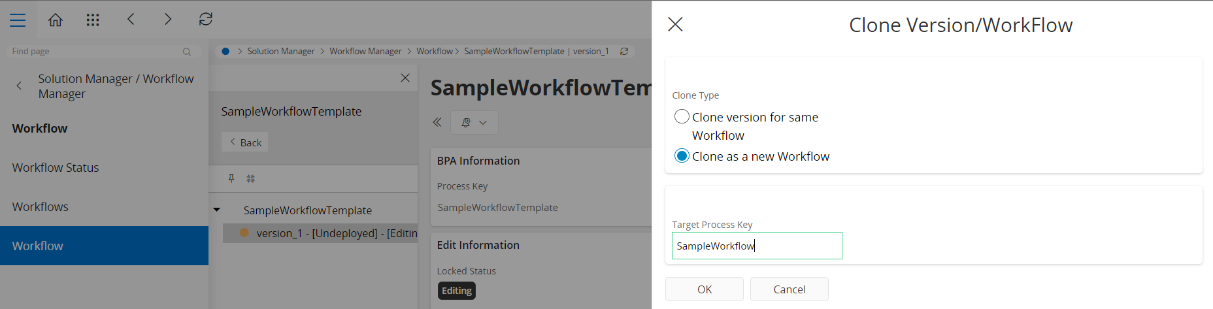
Task: Select 'Clone as a new Workflow' option
Action: [682, 156]
